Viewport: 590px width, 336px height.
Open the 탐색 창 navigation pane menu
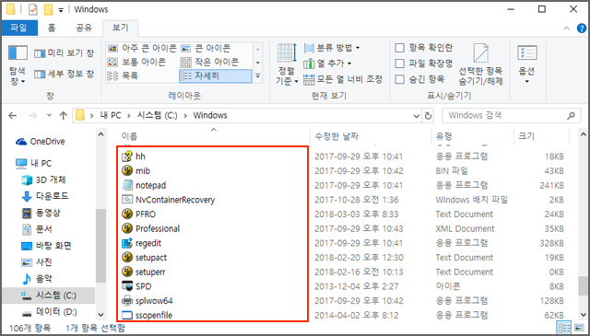coord(18,64)
